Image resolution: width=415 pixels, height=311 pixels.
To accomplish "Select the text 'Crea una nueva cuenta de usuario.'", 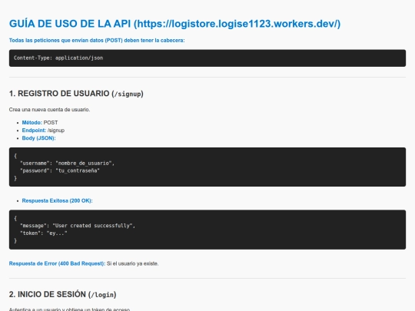I will coord(49,110).
